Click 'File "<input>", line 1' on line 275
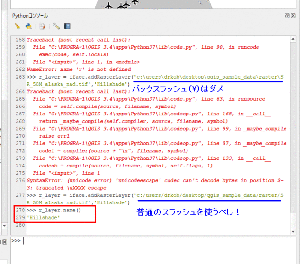The image size is (303, 264). pyautogui.click(x=66, y=173)
